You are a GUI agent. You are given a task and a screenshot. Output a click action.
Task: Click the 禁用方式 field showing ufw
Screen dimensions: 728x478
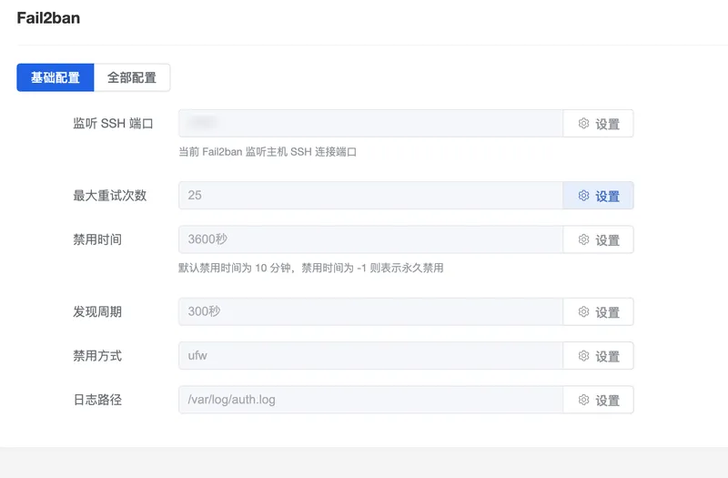[370, 355]
